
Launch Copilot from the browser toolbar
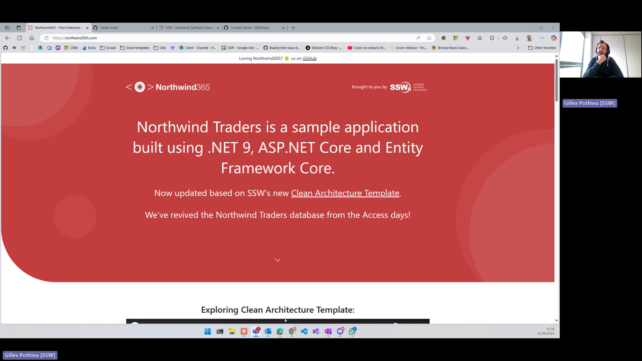click(554, 38)
